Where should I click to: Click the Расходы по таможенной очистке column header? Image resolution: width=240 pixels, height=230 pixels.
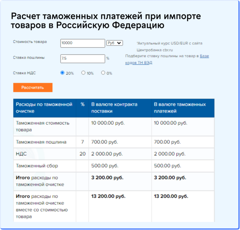point(44,108)
